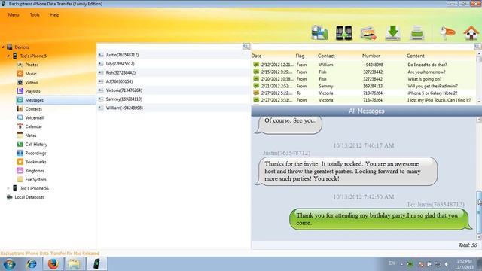Open the Help menu

55,15
